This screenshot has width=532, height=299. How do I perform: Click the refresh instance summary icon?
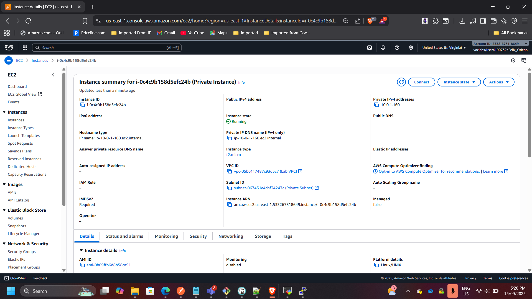(x=401, y=82)
